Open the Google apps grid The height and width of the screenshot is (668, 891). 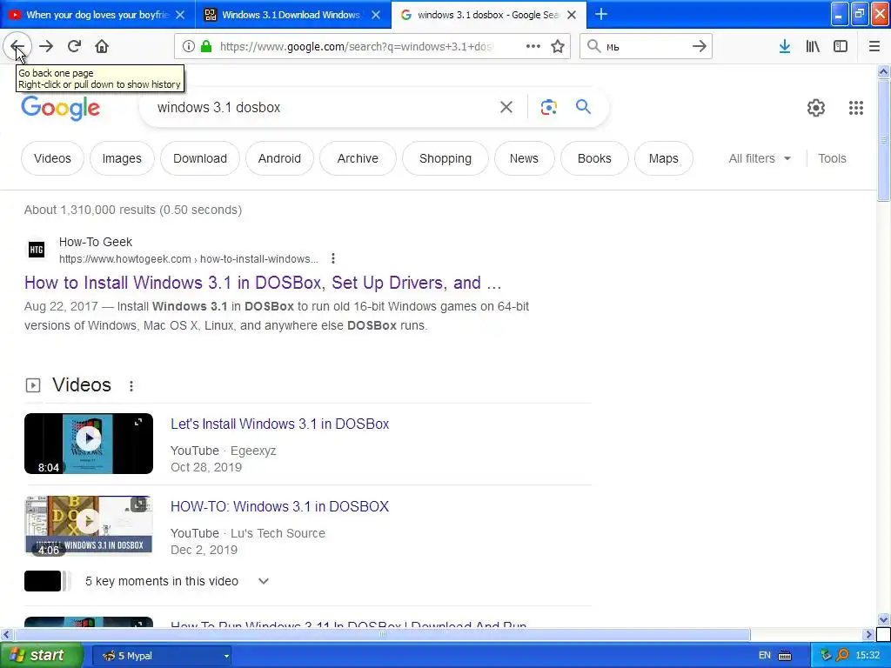pos(856,107)
